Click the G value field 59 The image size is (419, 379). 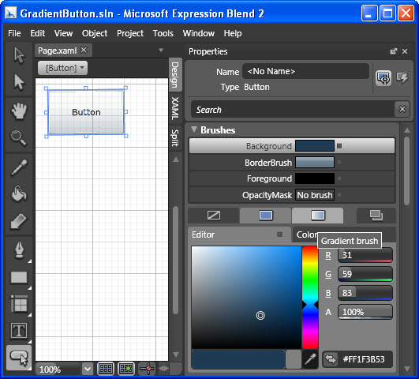pyautogui.click(x=365, y=274)
